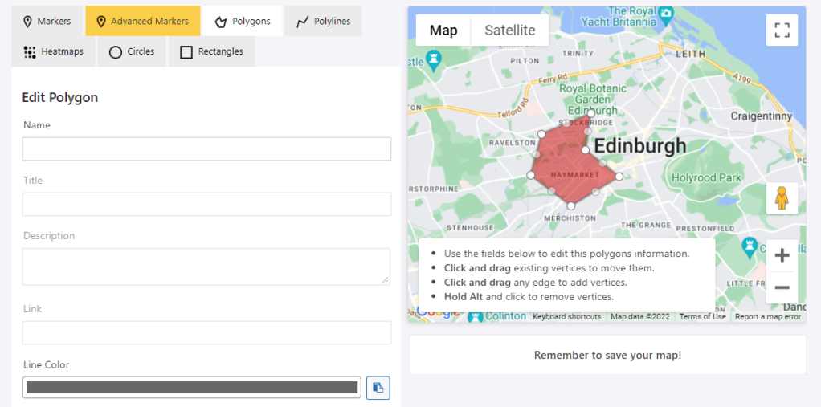Open the Circles tab
The width and height of the screenshot is (821, 407).
coord(132,51)
